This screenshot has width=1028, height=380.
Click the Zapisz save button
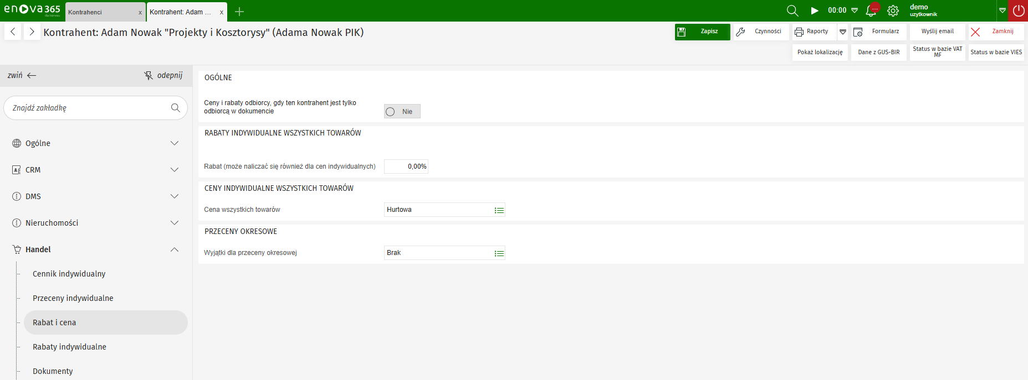702,32
